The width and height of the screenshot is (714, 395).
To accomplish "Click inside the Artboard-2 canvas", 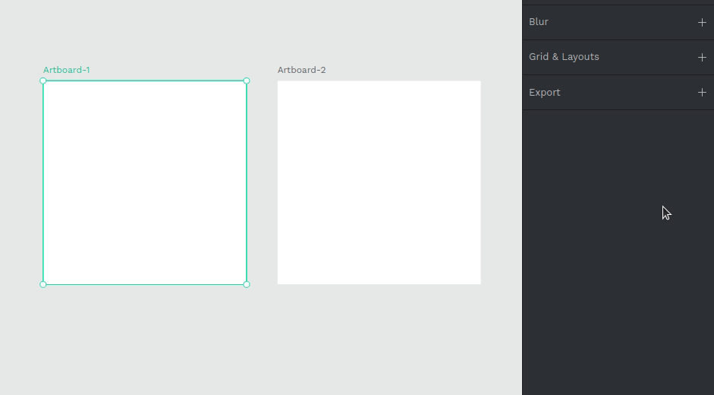I will pos(379,182).
